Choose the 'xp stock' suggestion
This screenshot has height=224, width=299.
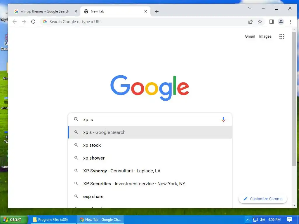click(x=150, y=145)
